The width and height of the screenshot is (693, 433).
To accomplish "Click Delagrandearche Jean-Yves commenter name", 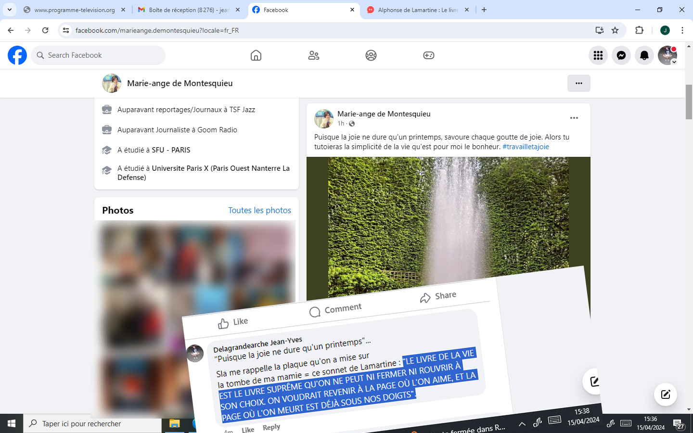I will [x=257, y=345].
